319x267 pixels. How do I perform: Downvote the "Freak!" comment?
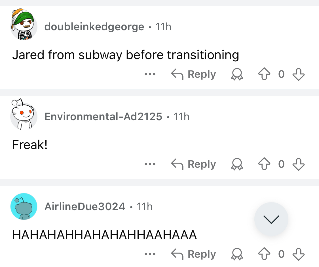pos(298,164)
